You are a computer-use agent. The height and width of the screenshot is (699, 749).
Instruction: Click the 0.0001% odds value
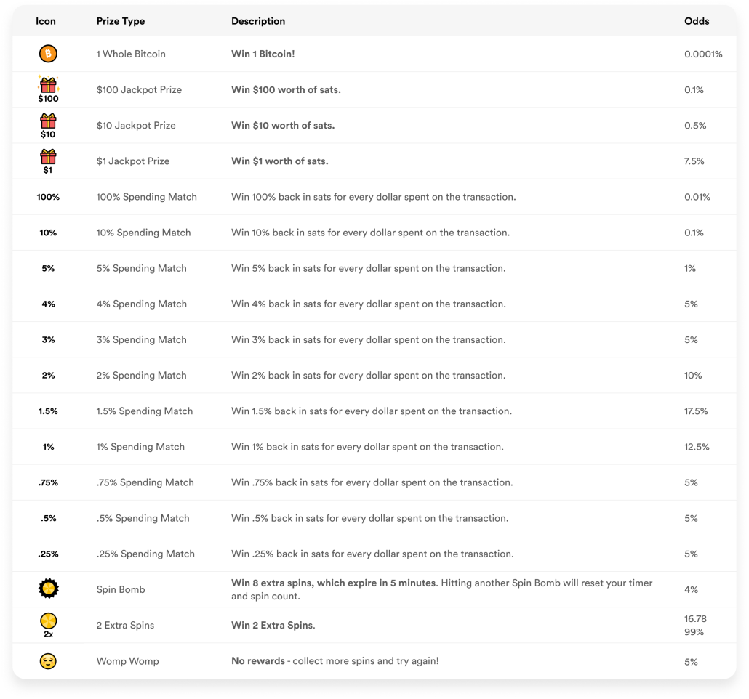[703, 54]
